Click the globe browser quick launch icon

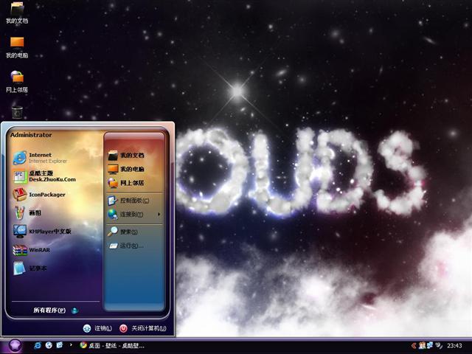[x=49, y=345]
